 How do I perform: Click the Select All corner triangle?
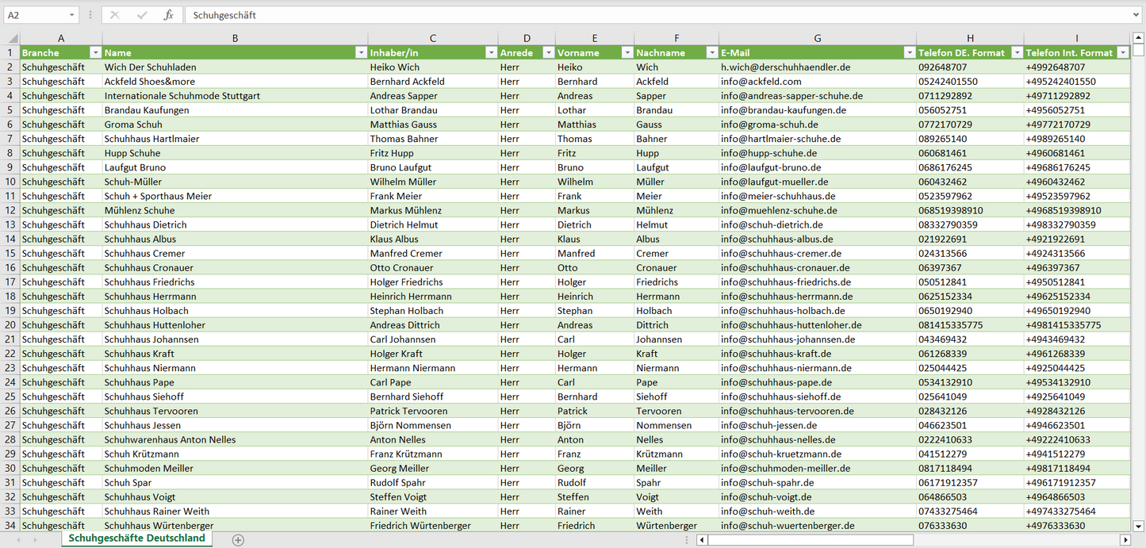(x=12, y=38)
